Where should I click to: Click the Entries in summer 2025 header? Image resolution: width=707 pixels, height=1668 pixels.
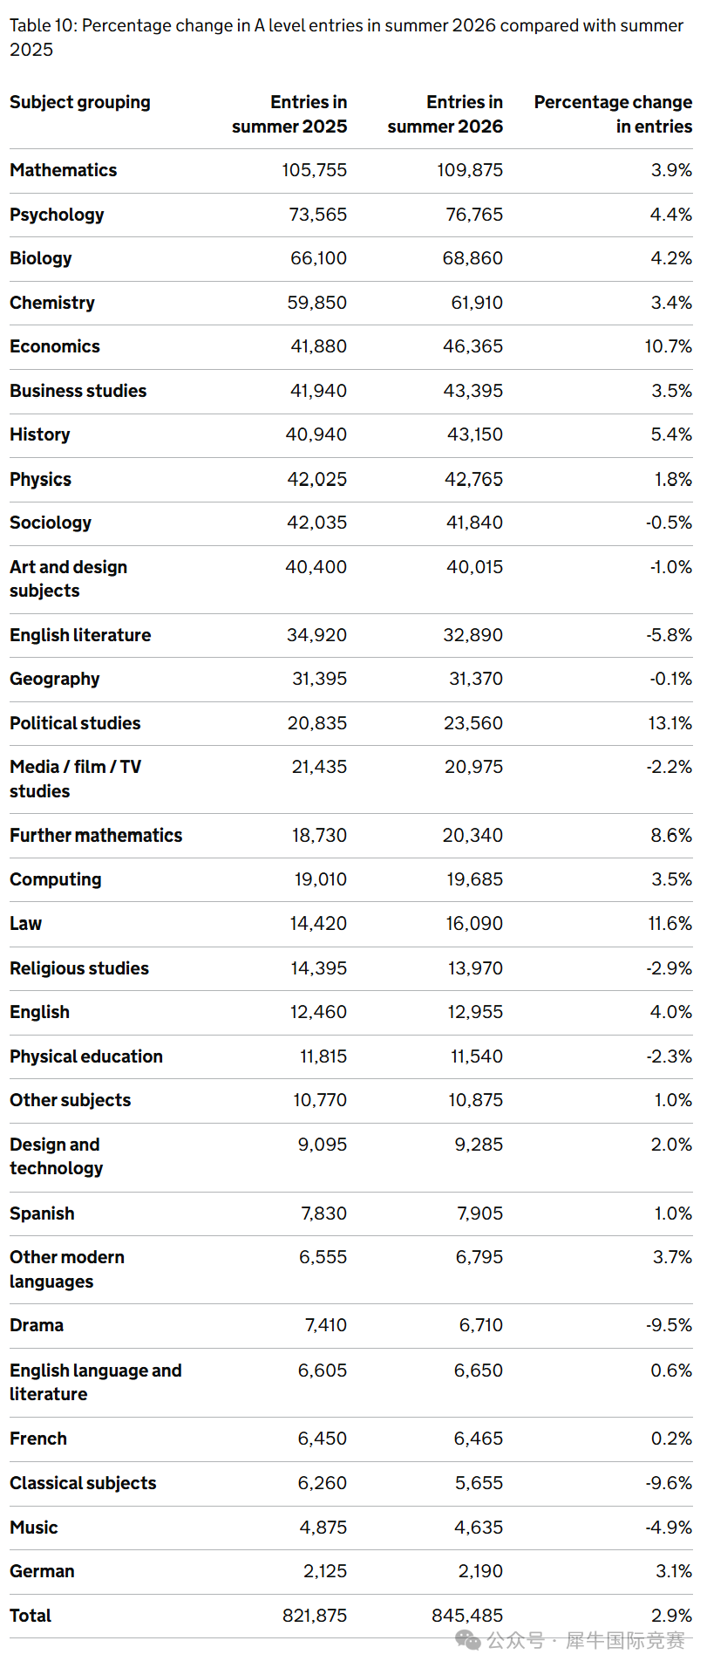pos(289,114)
